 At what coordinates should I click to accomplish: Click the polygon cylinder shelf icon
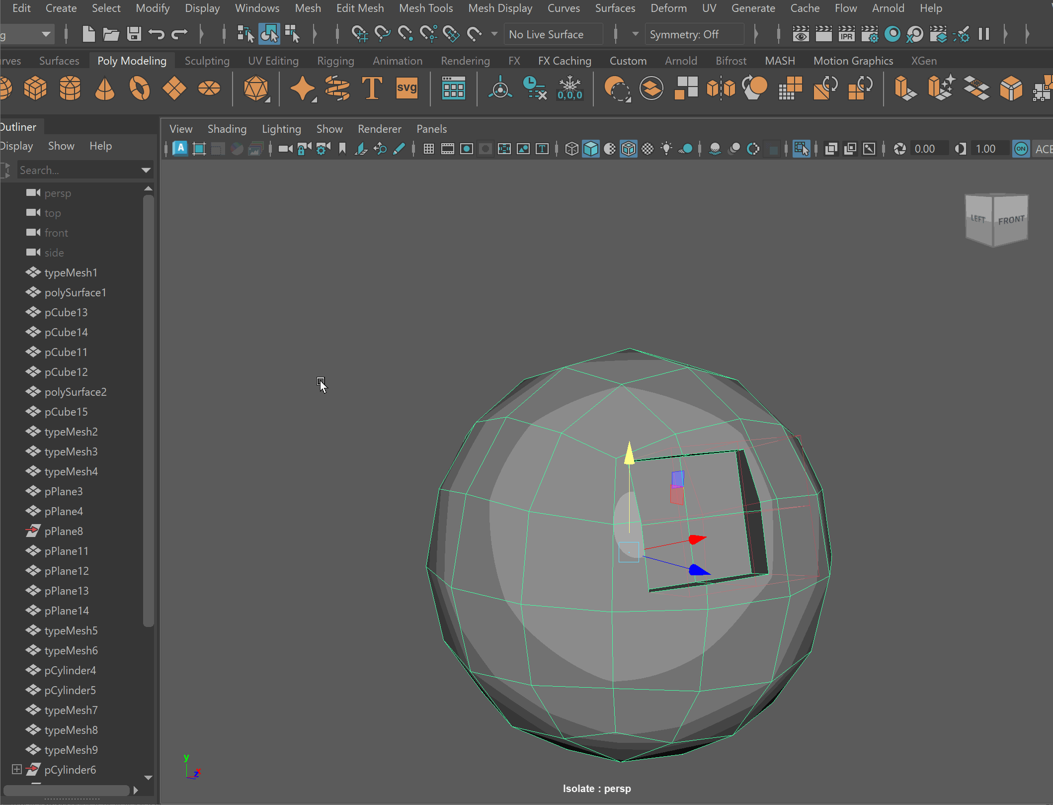(x=70, y=89)
